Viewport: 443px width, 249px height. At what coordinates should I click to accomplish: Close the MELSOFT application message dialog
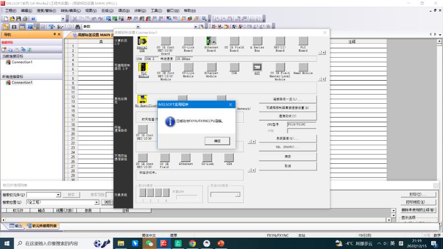230,104
